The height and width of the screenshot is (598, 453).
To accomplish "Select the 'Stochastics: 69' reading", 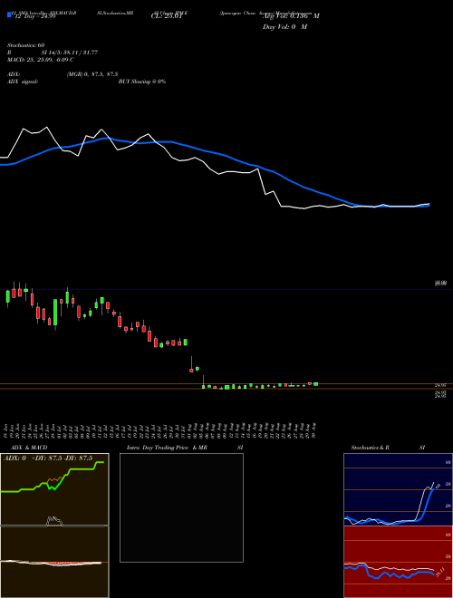I will [x=26, y=45].
